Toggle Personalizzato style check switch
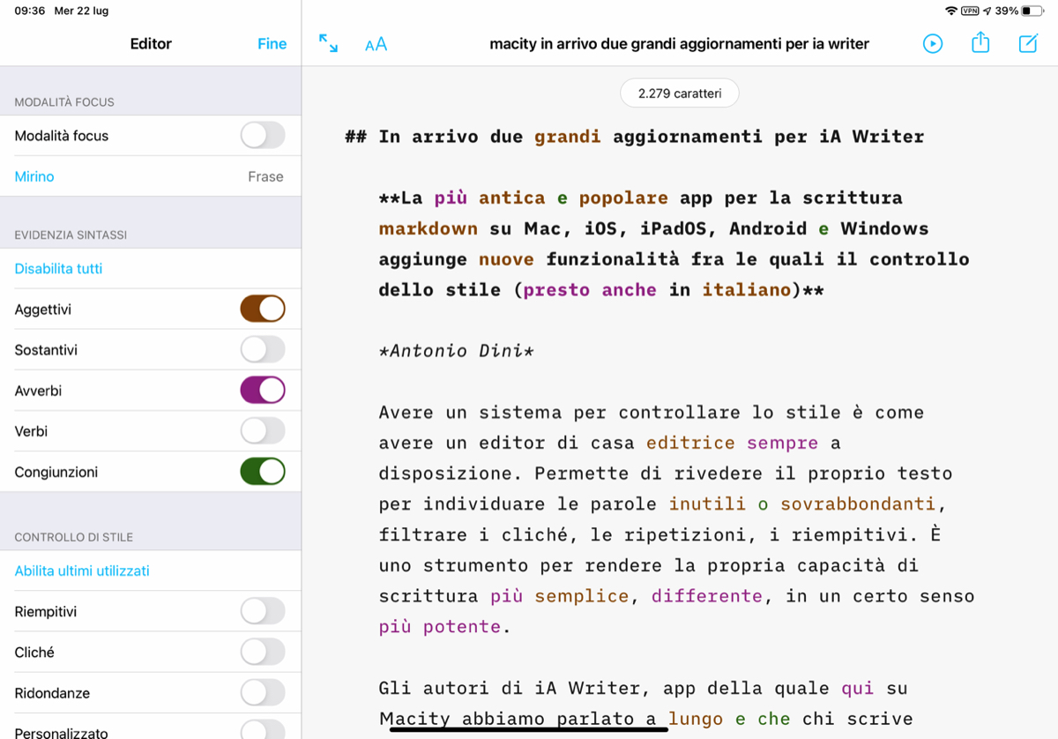1058x739 pixels. pos(263,730)
